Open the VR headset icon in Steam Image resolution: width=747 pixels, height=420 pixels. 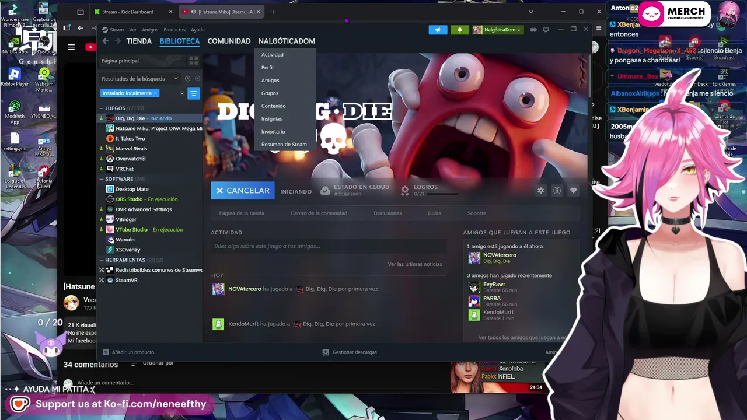(533, 30)
